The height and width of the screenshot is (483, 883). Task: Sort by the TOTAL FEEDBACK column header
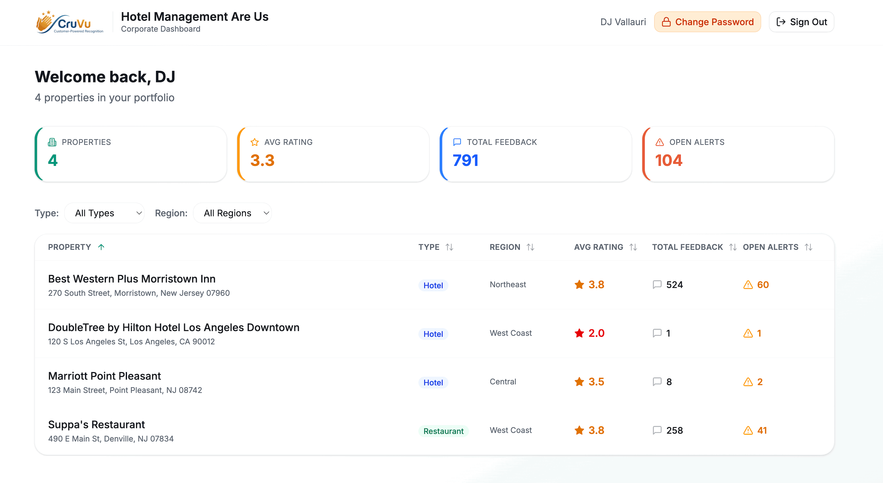pos(687,247)
